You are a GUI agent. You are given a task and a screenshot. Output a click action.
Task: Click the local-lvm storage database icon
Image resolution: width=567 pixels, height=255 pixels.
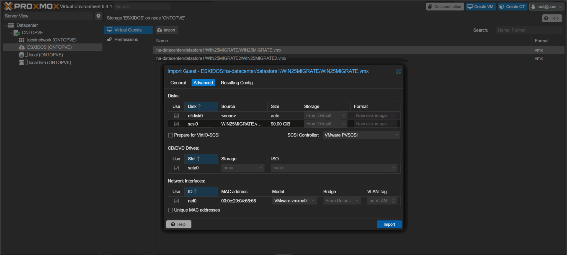click(21, 63)
